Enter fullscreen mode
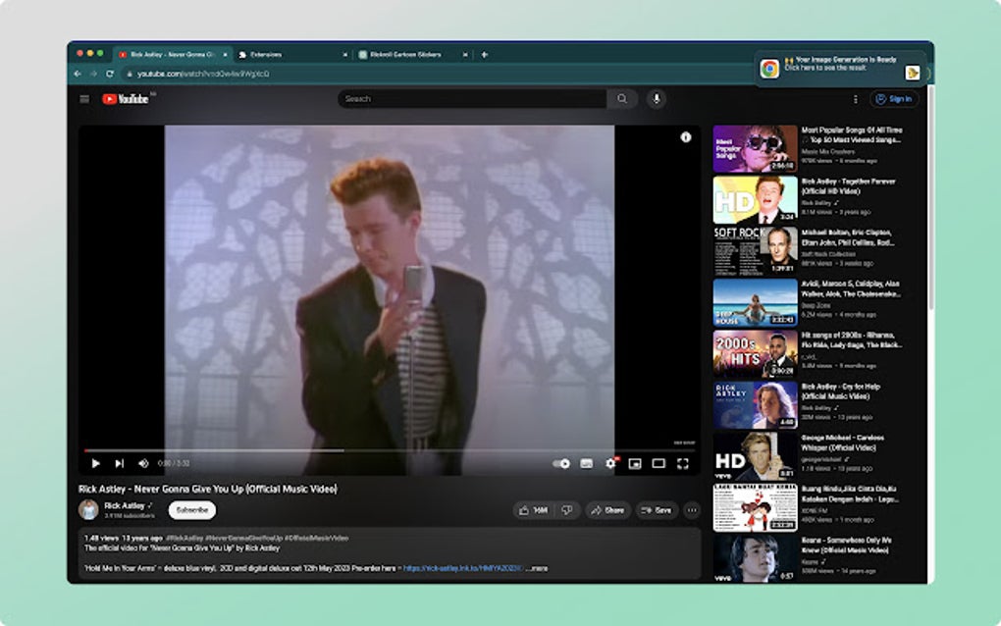Viewport: 1001px width, 626px height. [x=684, y=463]
